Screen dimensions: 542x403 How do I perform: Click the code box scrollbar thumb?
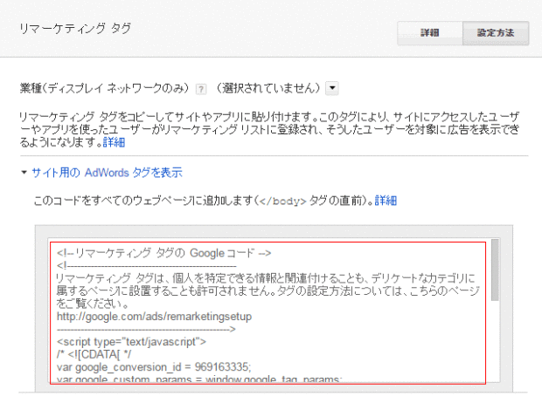coord(494,270)
